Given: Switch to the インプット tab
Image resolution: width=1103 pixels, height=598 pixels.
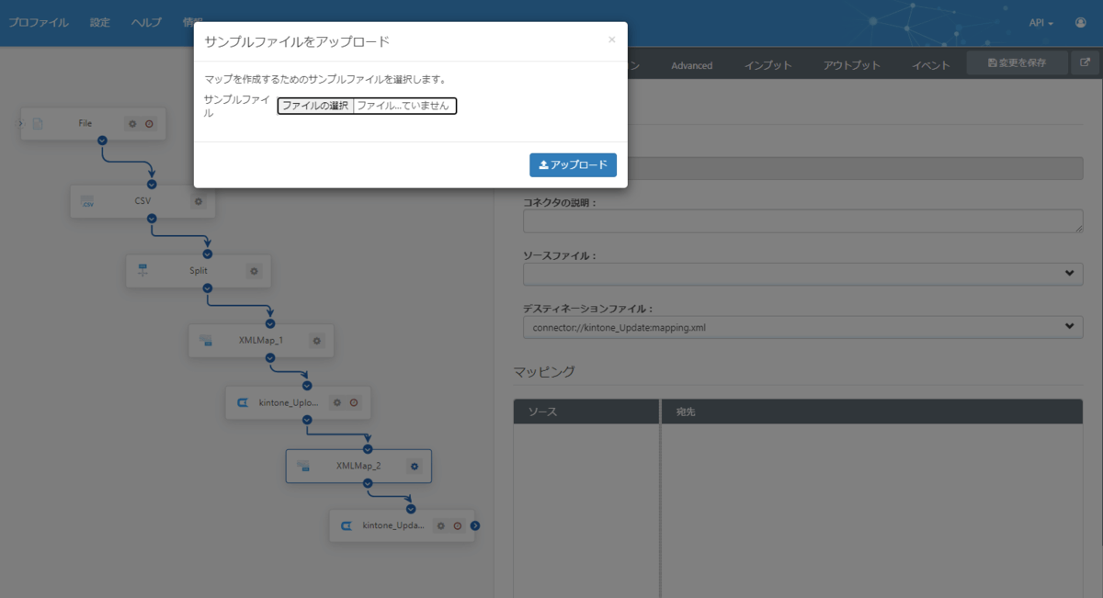Looking at the screenshot, I should coord(768,65).
